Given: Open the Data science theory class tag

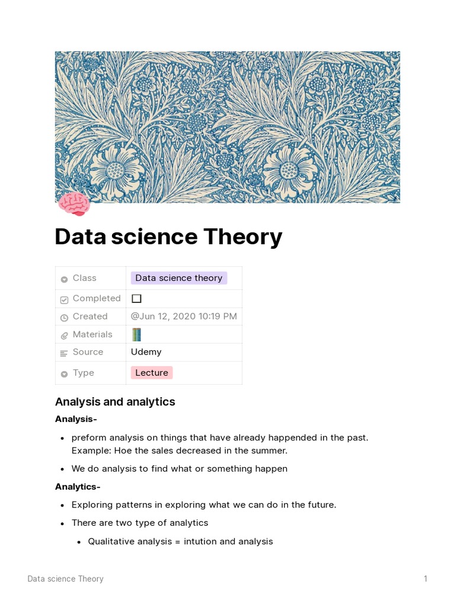Looking at the screenshot, I should tap(178, 278).
